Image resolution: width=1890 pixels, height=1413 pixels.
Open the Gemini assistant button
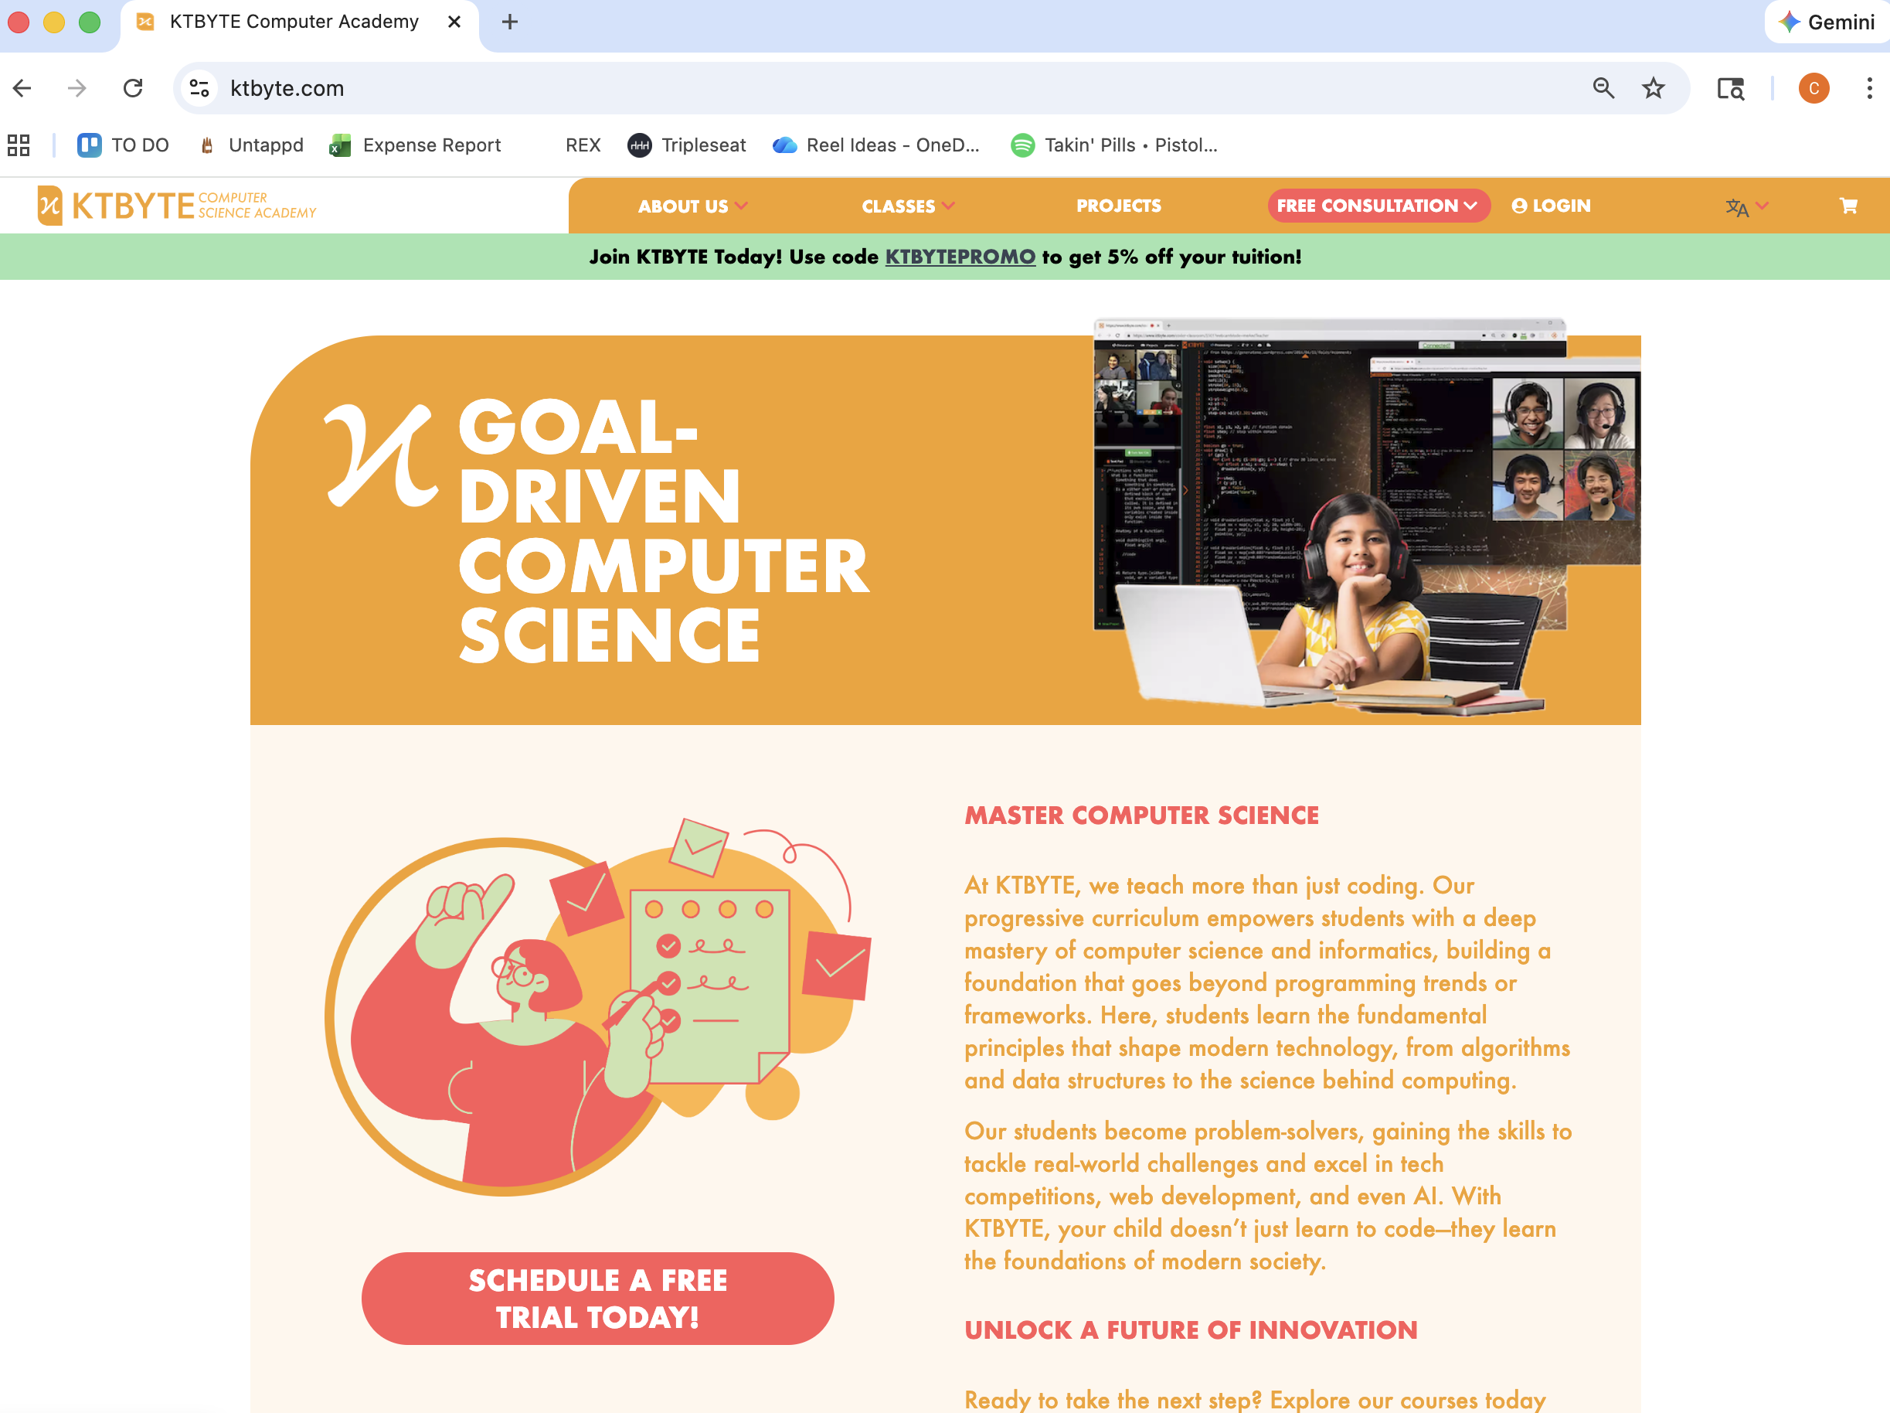[1826, 22]
